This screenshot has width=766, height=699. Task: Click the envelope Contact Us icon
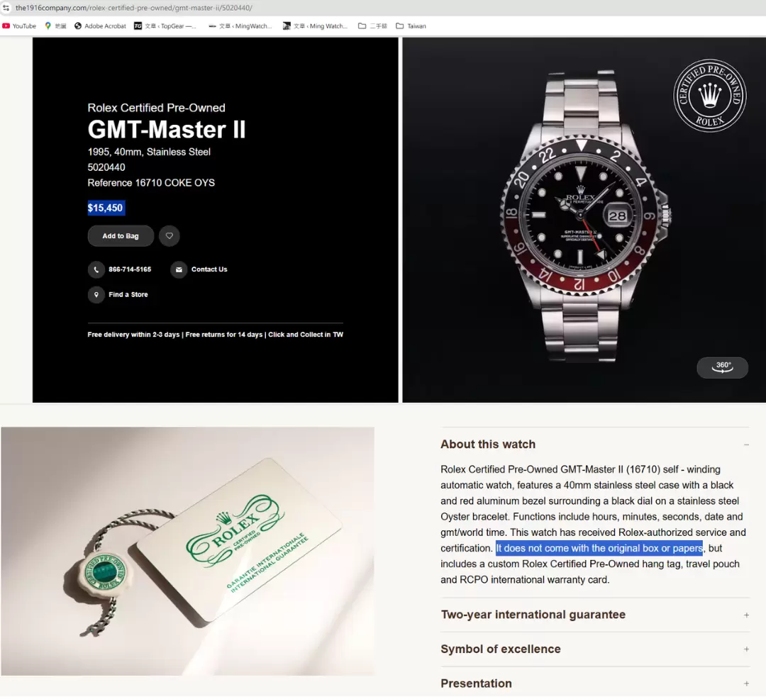point(179,269)
